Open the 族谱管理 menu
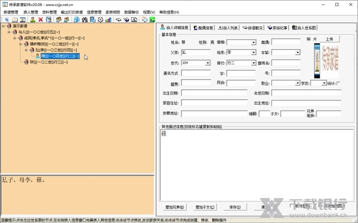358x223 pixels. (x=11, y=12)
